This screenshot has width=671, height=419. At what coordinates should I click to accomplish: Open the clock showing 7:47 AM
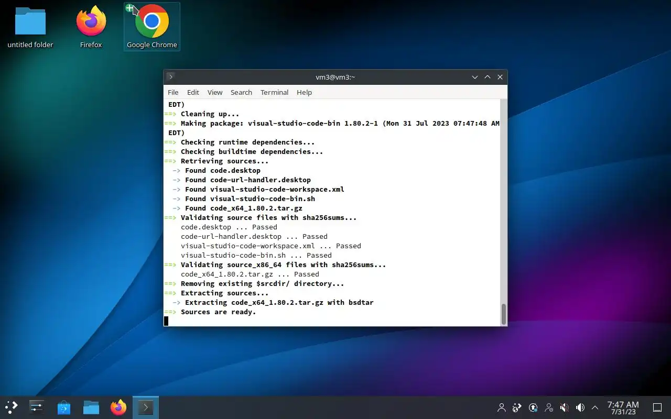[623, 407]
